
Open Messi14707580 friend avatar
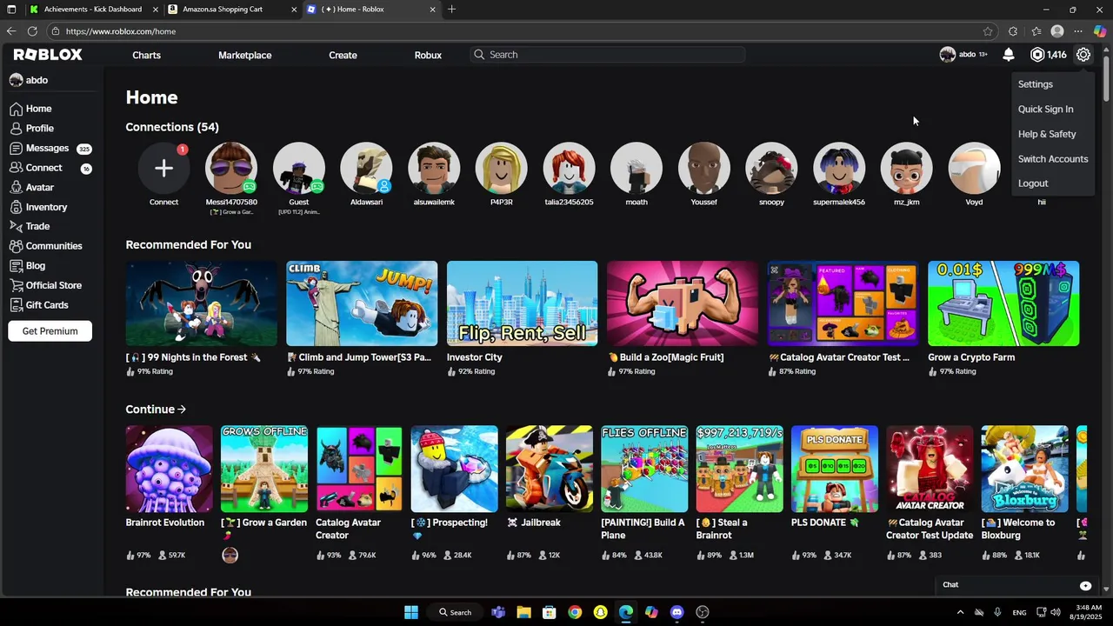coord(231,168)
